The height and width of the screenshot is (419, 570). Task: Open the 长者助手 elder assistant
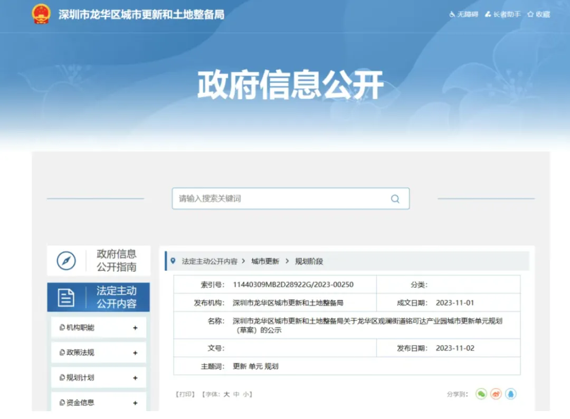[503, 14]
